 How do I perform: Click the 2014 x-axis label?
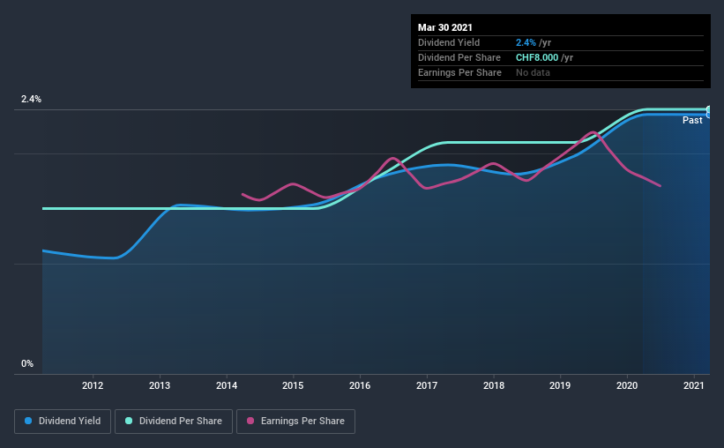[227, 385]
